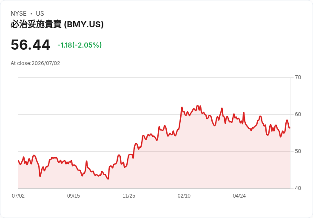Click the chart's highest peak above 60
The image size is (313, 218).
tap(197, 106)
